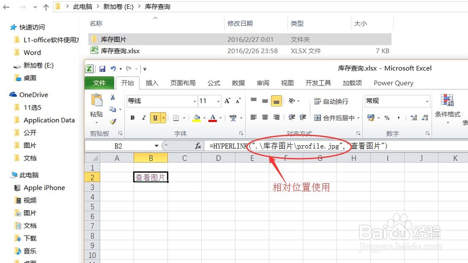Click the Align right icon
Image resolution: width=468 pixels, height=263 pixels.
[x=277, y=117]
